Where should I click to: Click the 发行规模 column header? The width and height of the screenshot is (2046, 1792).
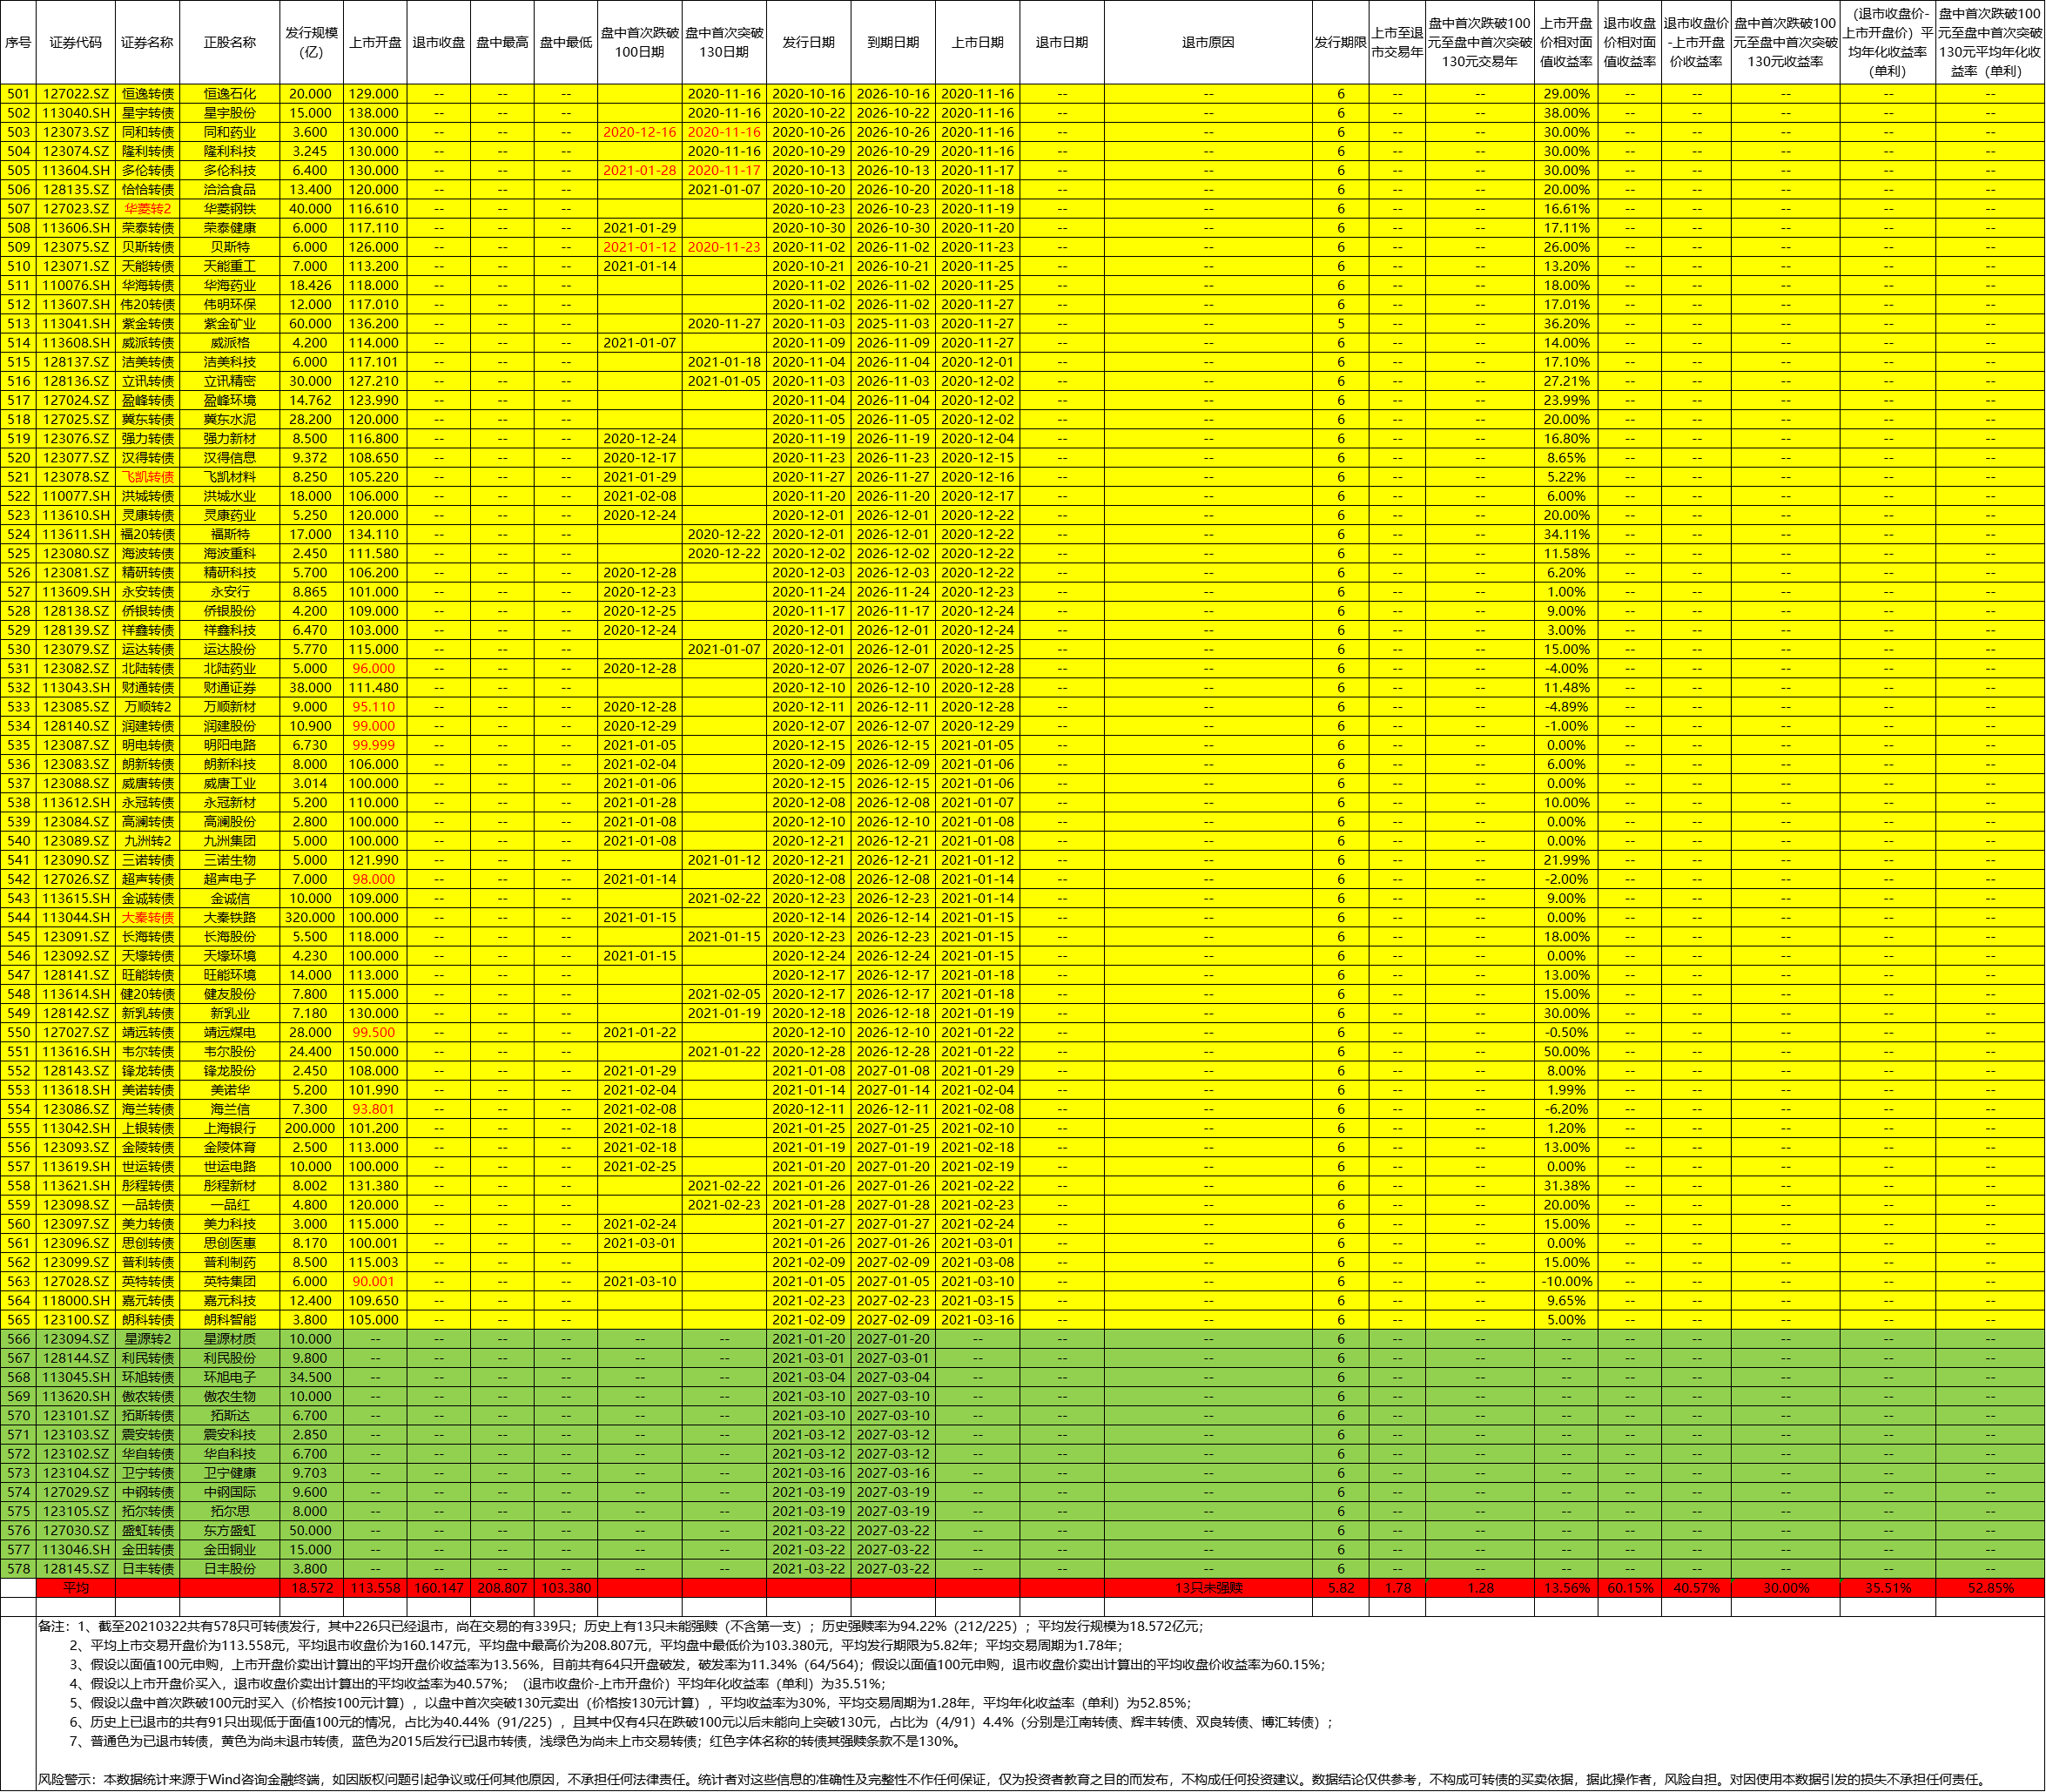pyautogui.click(x=311, y=42)
